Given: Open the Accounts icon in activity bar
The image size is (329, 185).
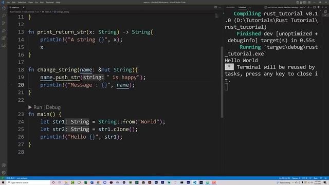Looking at the screenshot, I should click(x=4, y=165).
